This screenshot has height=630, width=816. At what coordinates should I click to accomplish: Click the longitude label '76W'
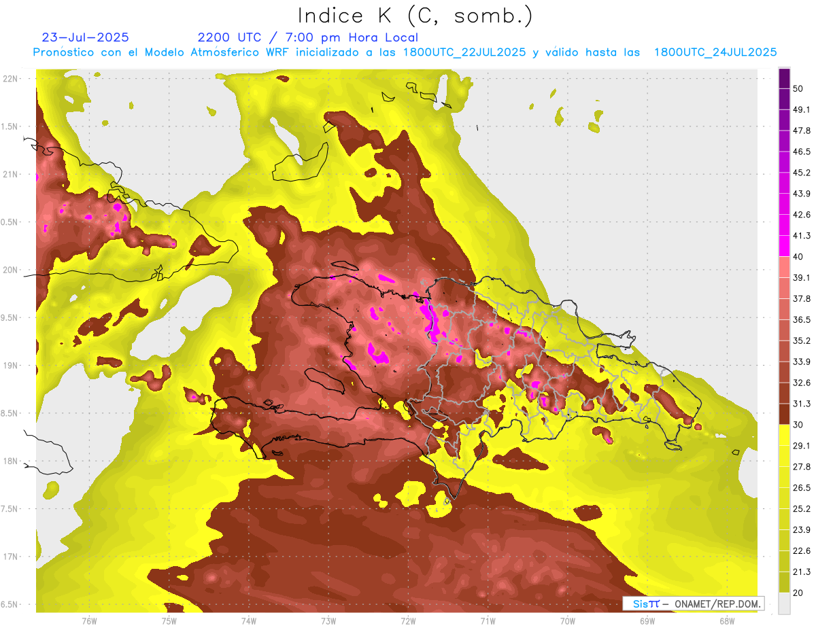(x=89, y=620)
